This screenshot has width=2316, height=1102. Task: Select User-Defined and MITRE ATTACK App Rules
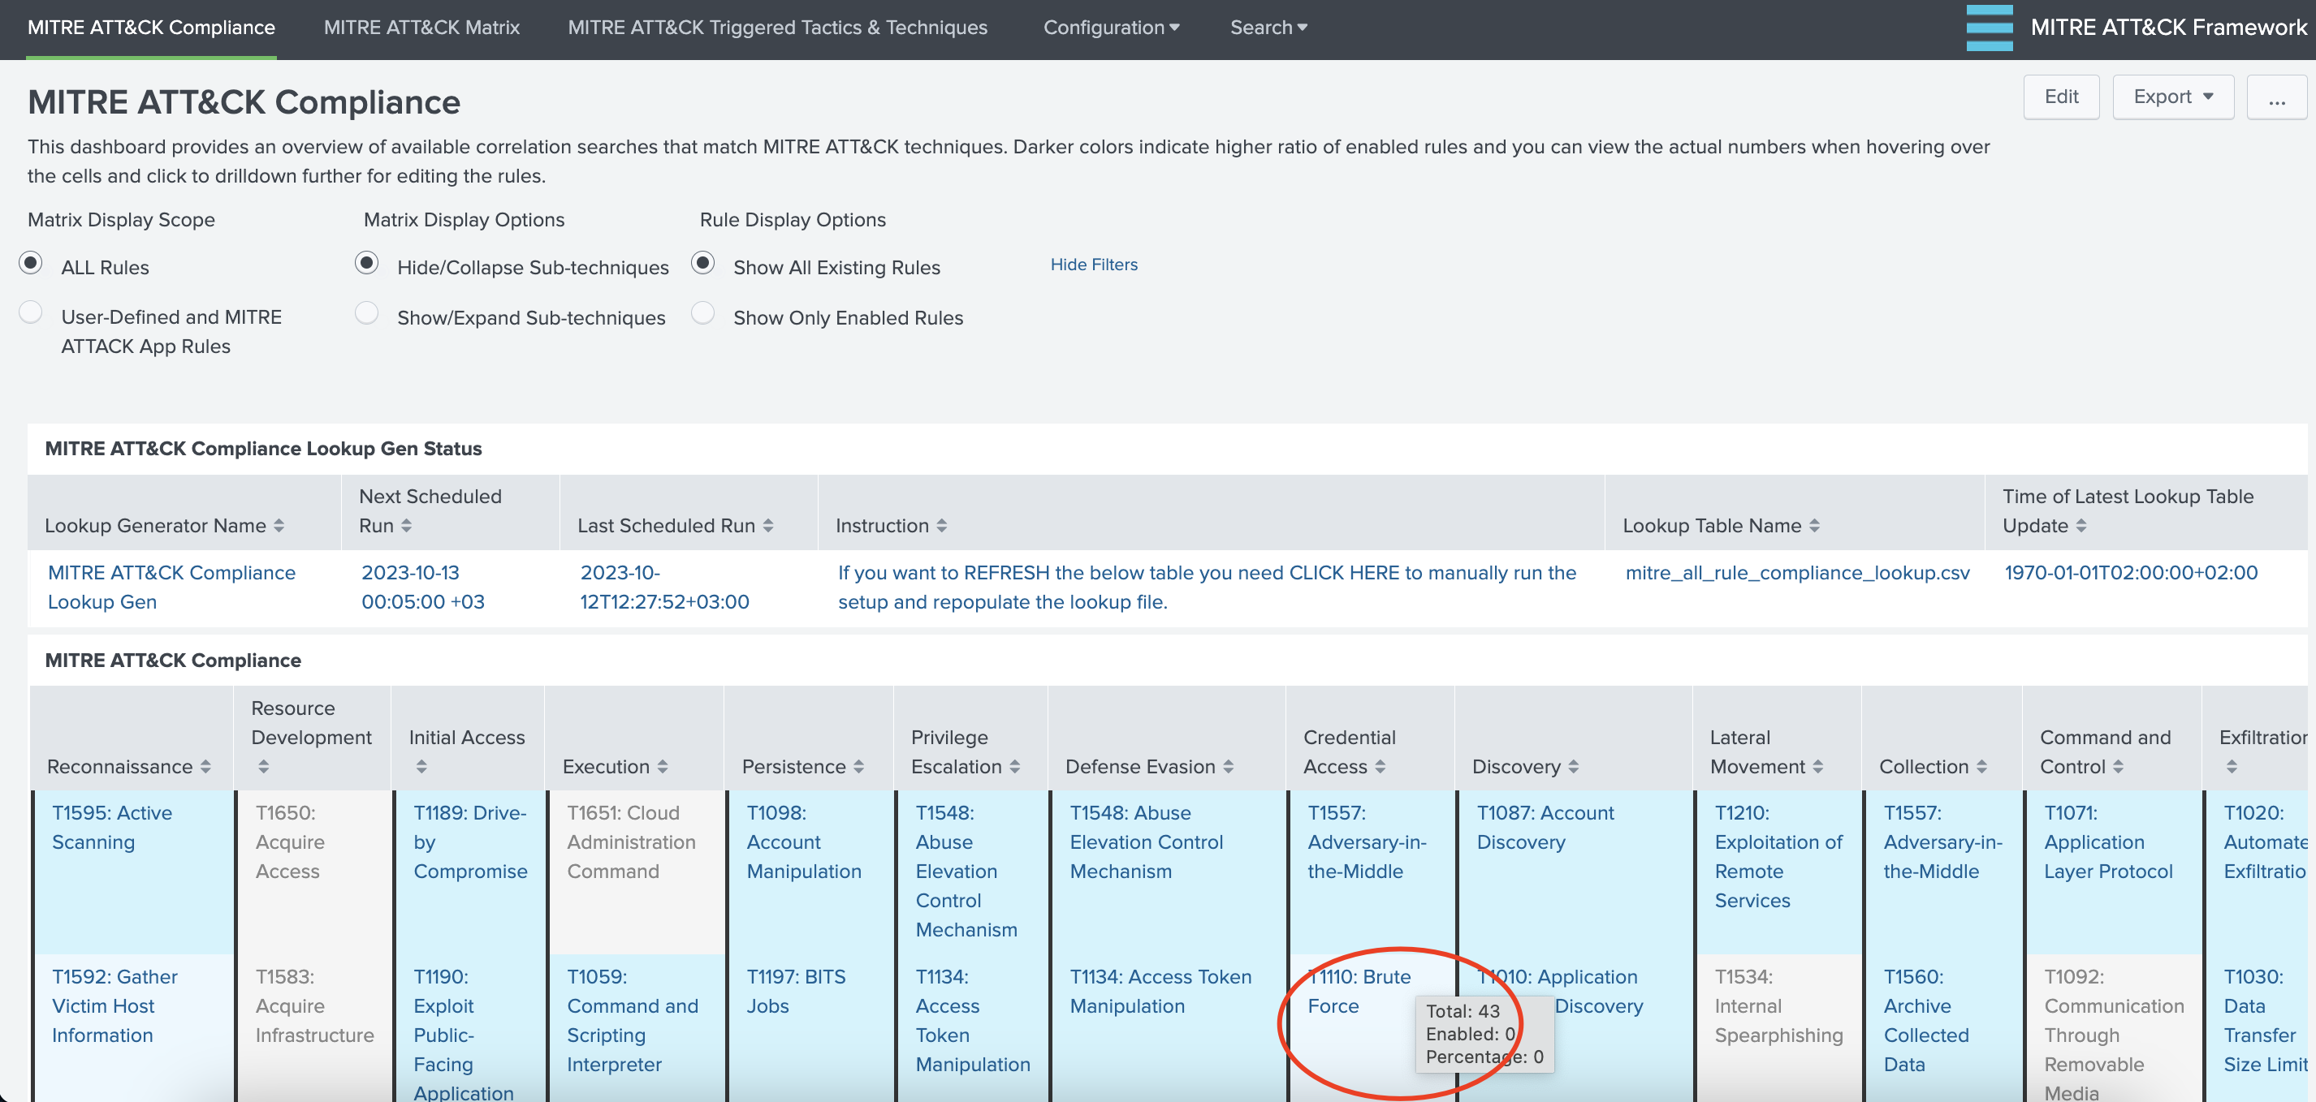coord(31,312)
